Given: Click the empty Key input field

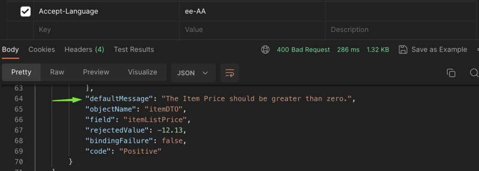Looking at the screenshot, I should click(x=106, y=30).
